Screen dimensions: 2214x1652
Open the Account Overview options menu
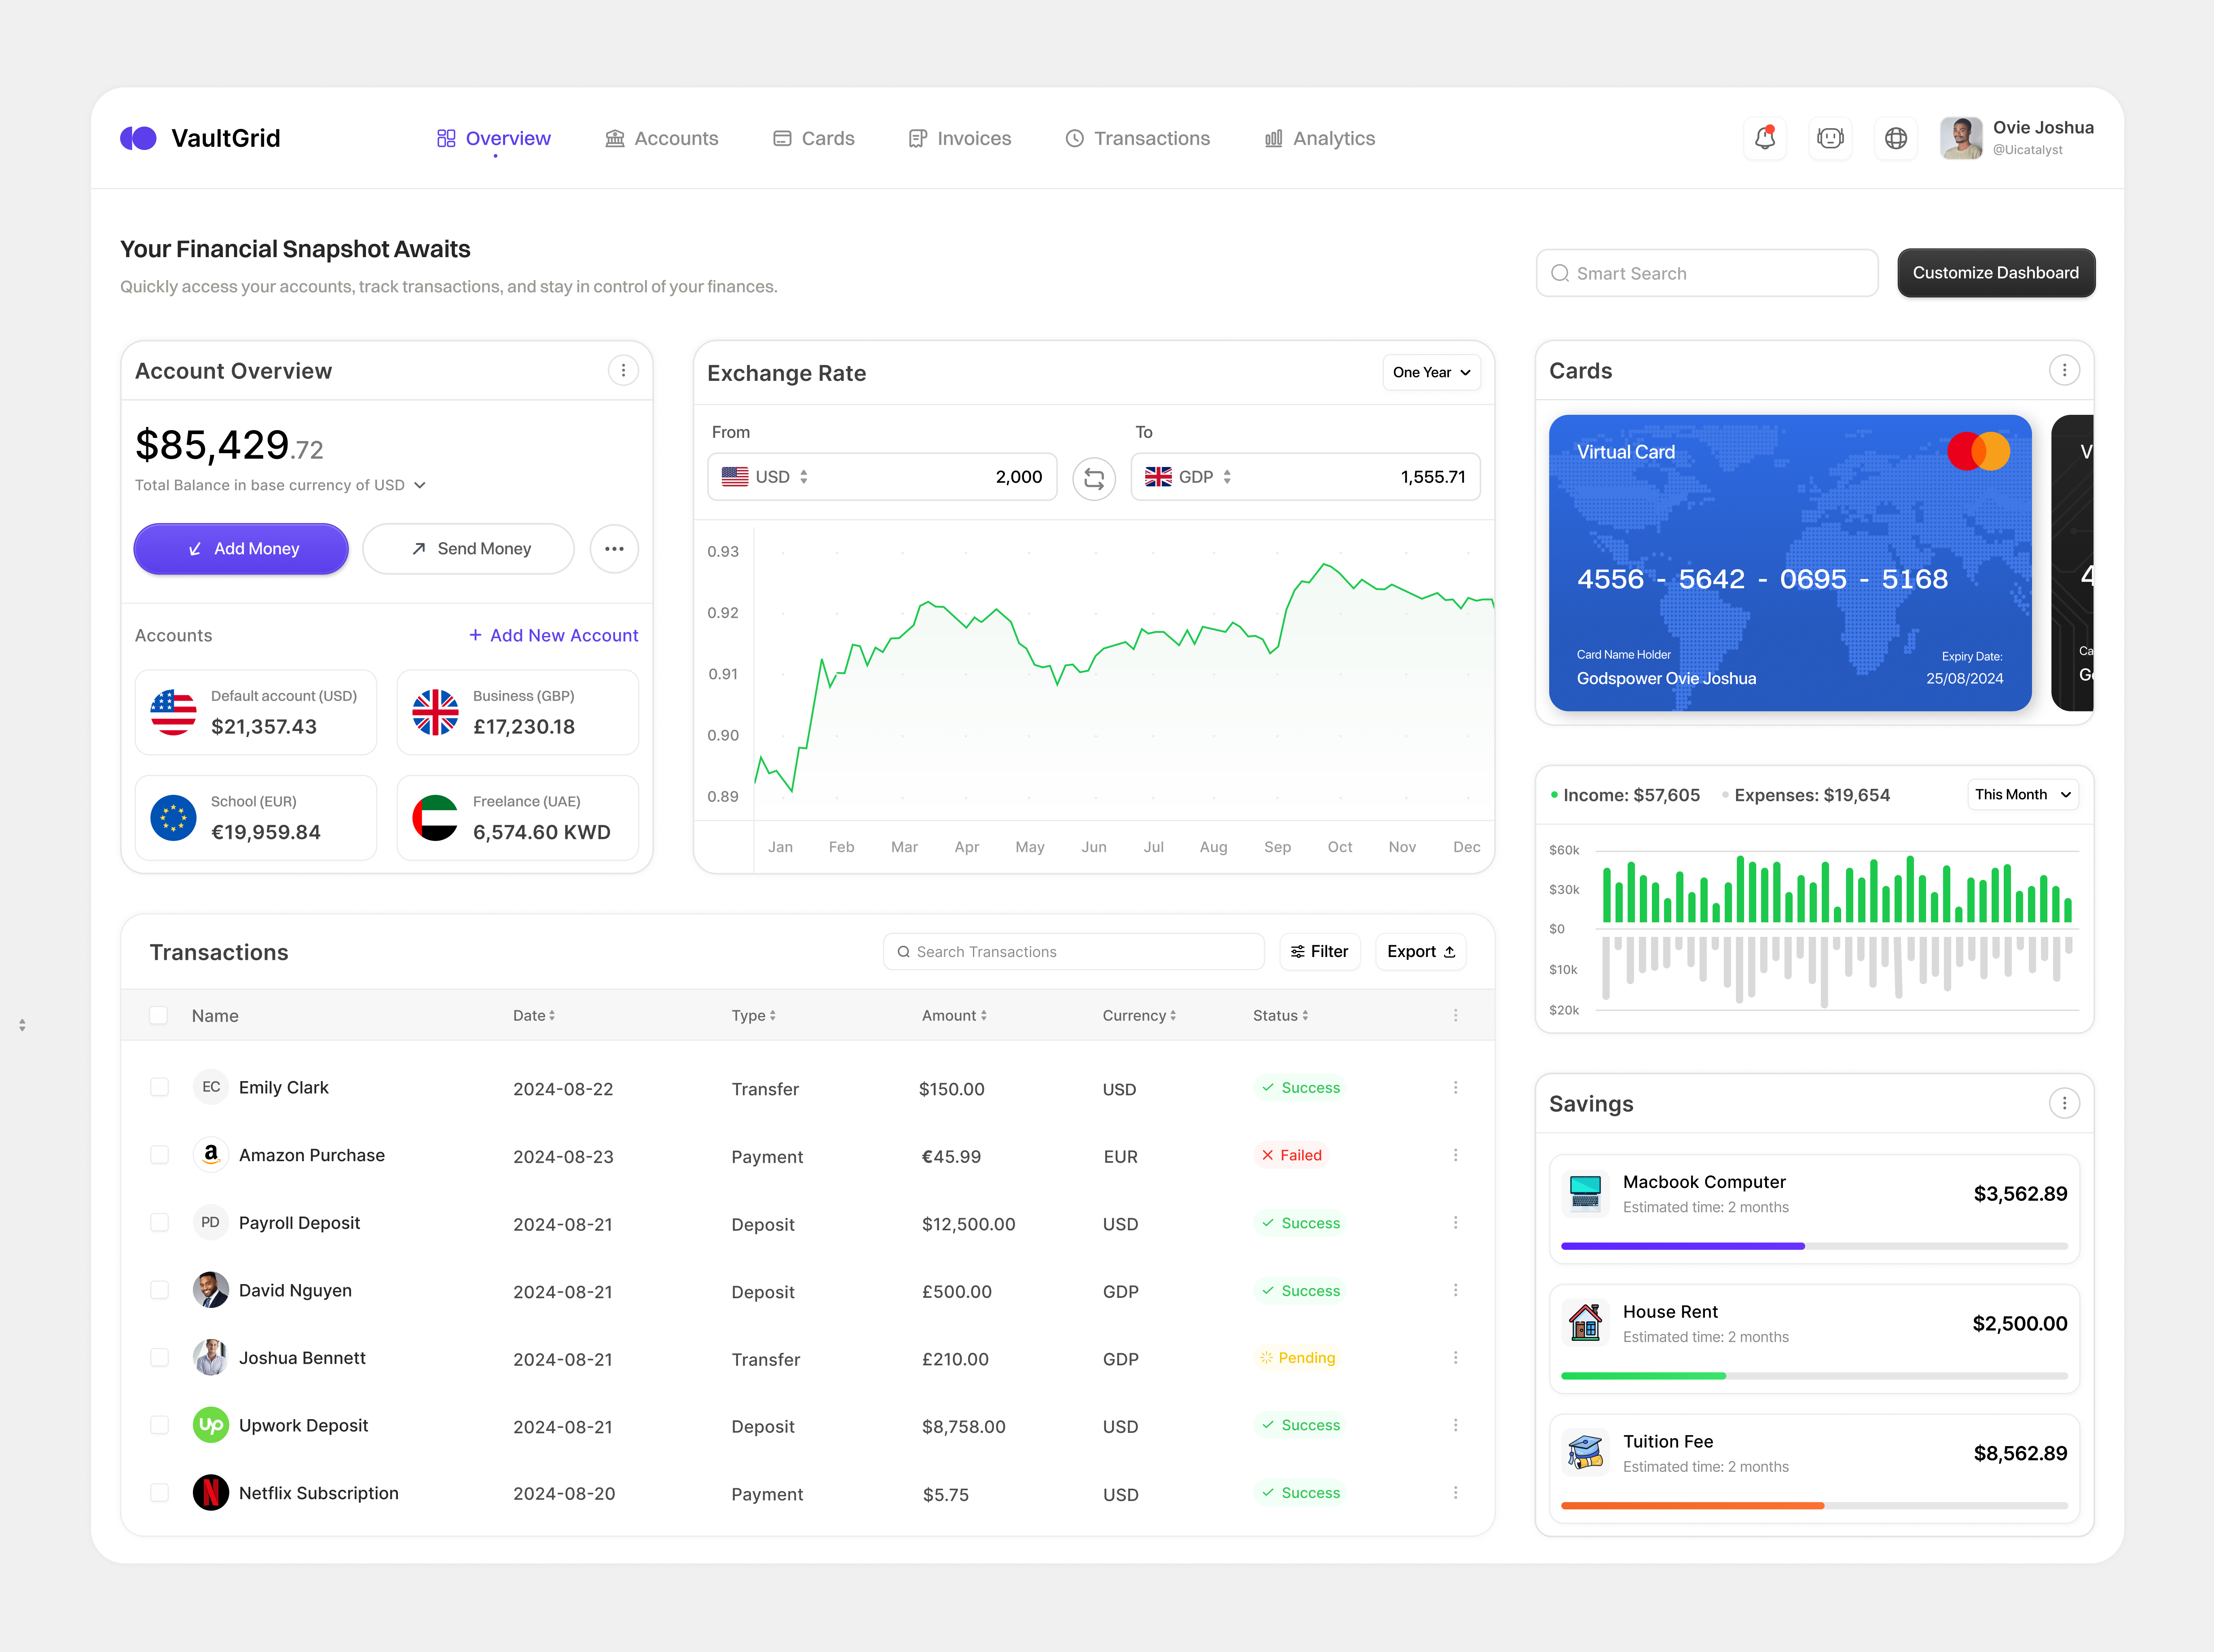tap(623, 370)
